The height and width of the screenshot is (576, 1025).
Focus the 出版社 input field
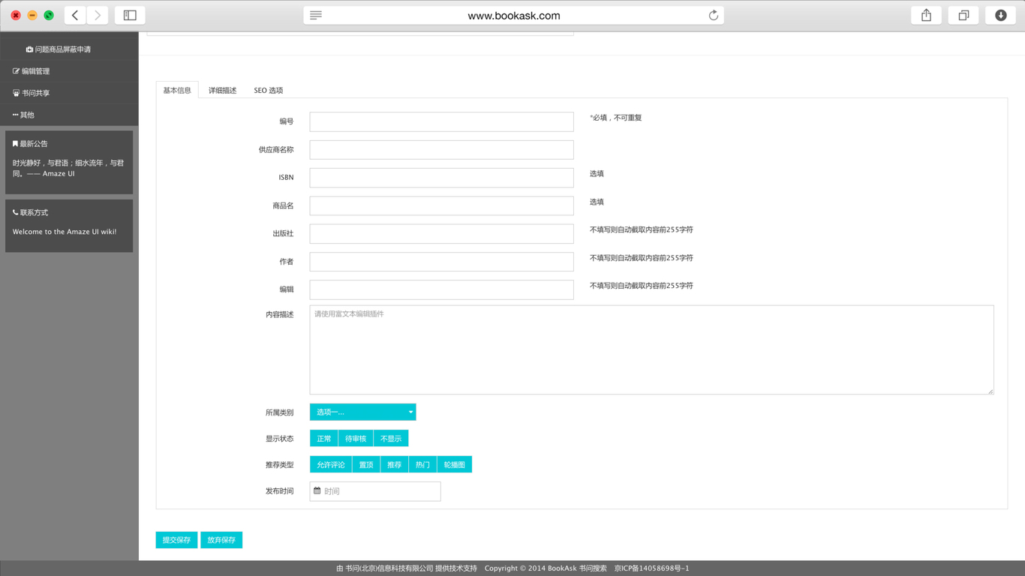pos(441,233)
